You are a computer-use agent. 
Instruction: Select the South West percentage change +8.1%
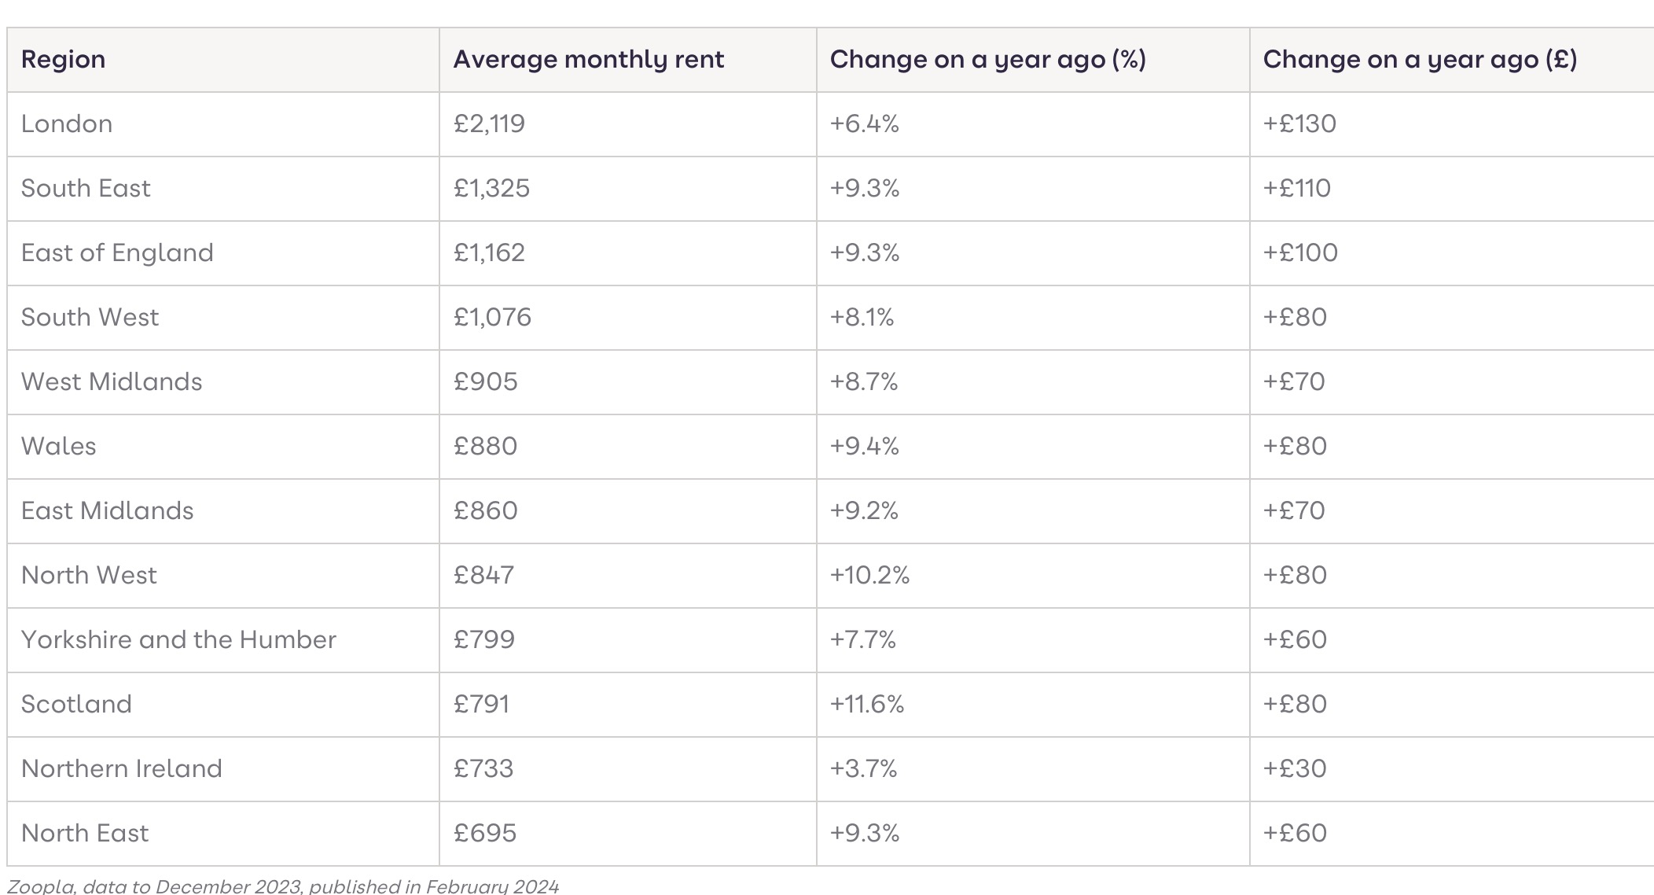862,318
